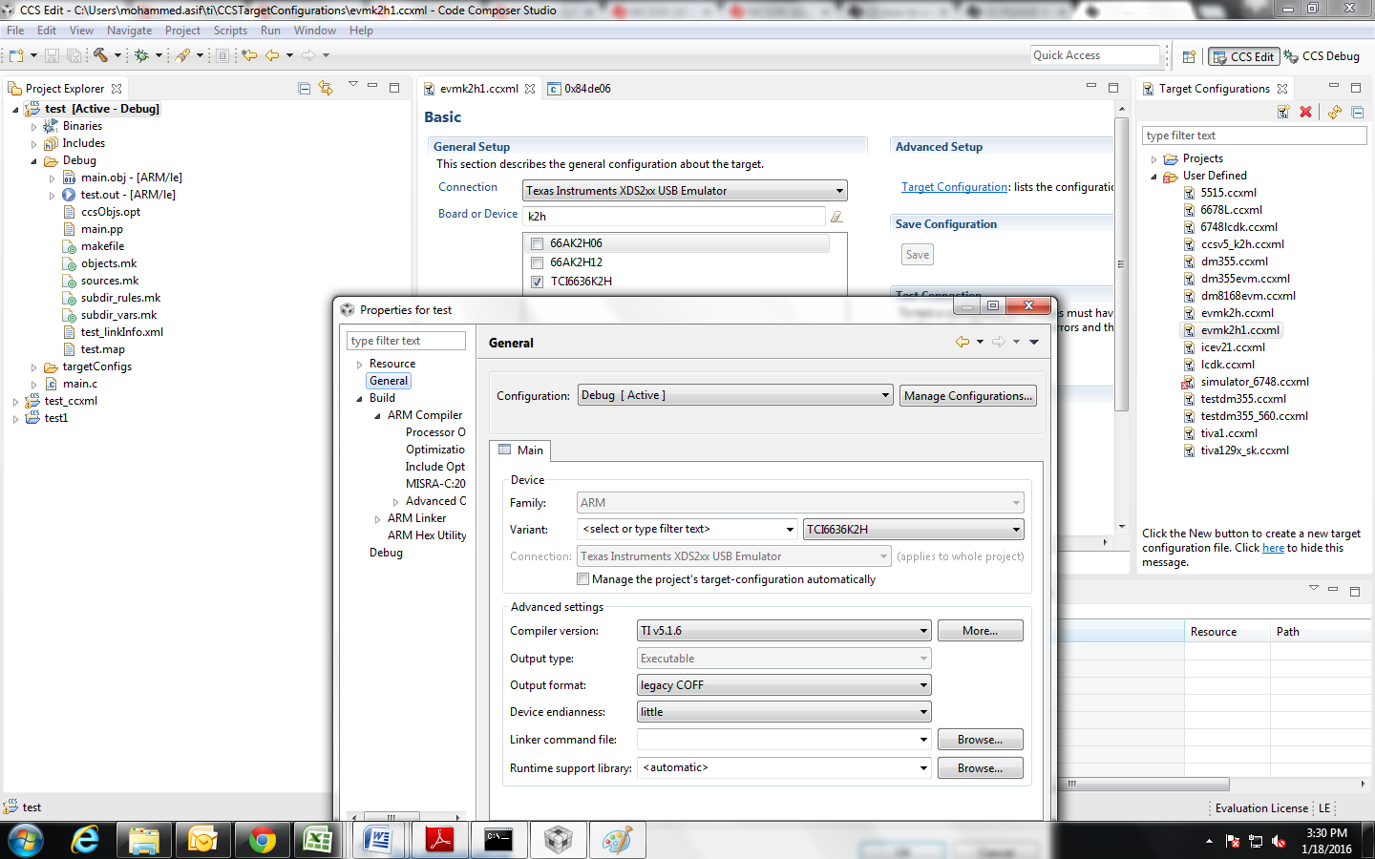Open Adobe Reader from the taskbar
The height and width of the screenshot is (859, 1375).
tap(439, 840)
